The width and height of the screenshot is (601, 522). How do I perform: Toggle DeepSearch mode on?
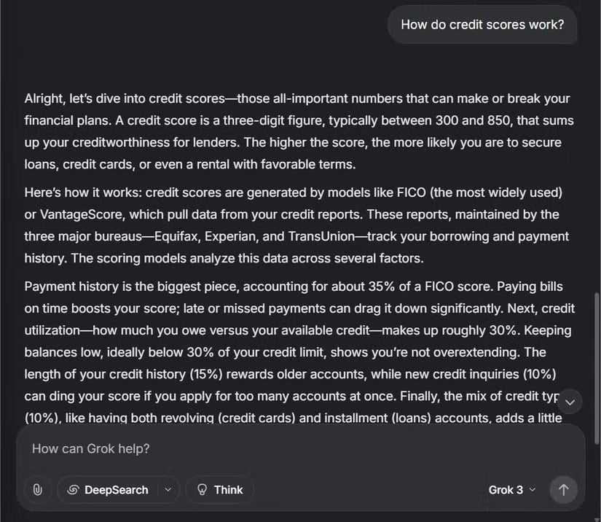pos(107,490)
